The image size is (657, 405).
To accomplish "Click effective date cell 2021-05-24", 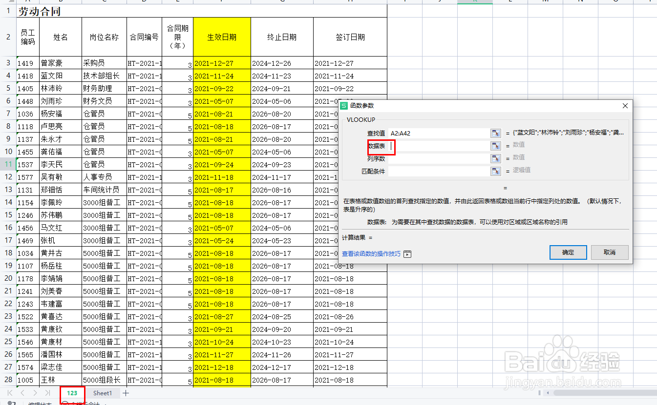I will [222, 240].
